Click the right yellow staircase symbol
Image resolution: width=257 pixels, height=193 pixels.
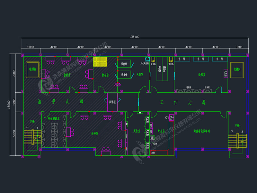(x=237, y=139)
